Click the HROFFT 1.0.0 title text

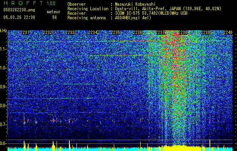(x=29, y=3)
